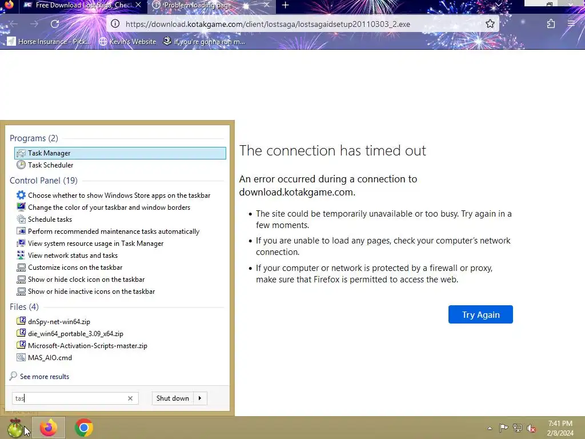Click the browser Back arrow
Image resolution: width=585 pixels, height=439 pixels.
(14, 24)
